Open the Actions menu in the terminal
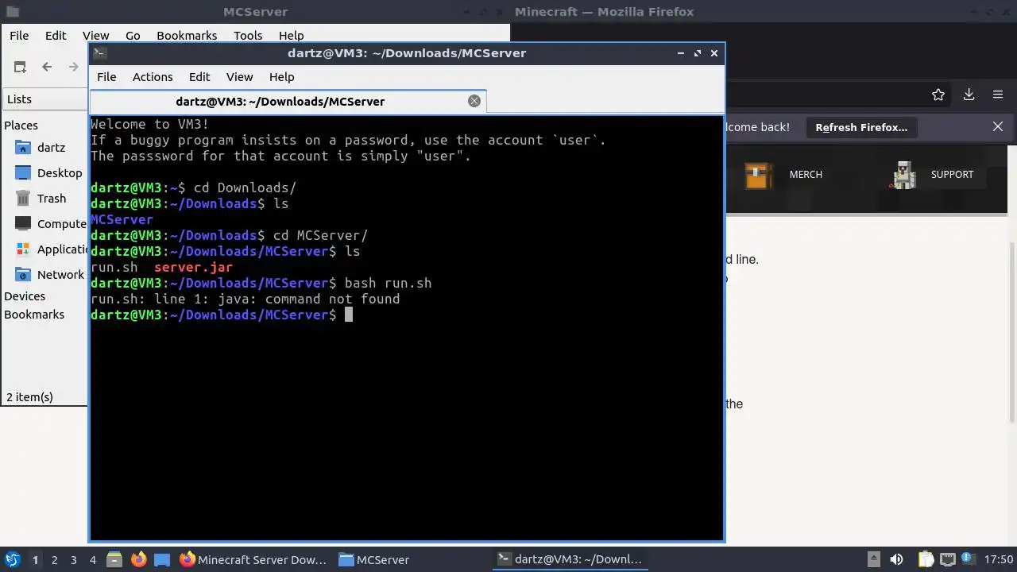Screen dimensions: 1017x572 click(x=153, y=77)
